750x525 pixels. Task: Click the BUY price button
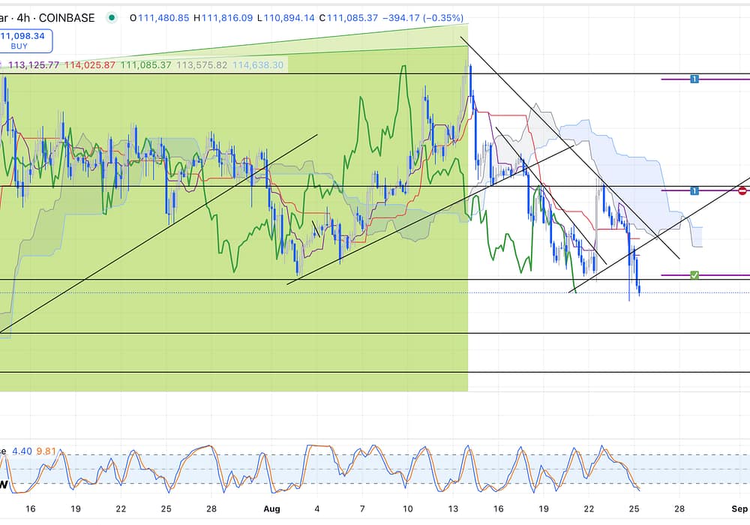tap(25, 40)
